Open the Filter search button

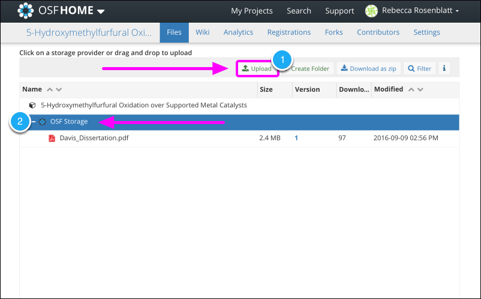point(419,68)
